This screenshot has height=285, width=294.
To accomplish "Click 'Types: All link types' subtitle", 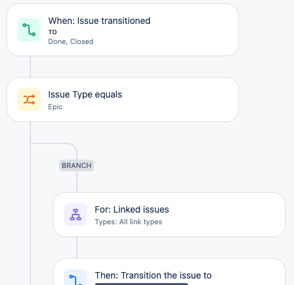I will (129, 222).
